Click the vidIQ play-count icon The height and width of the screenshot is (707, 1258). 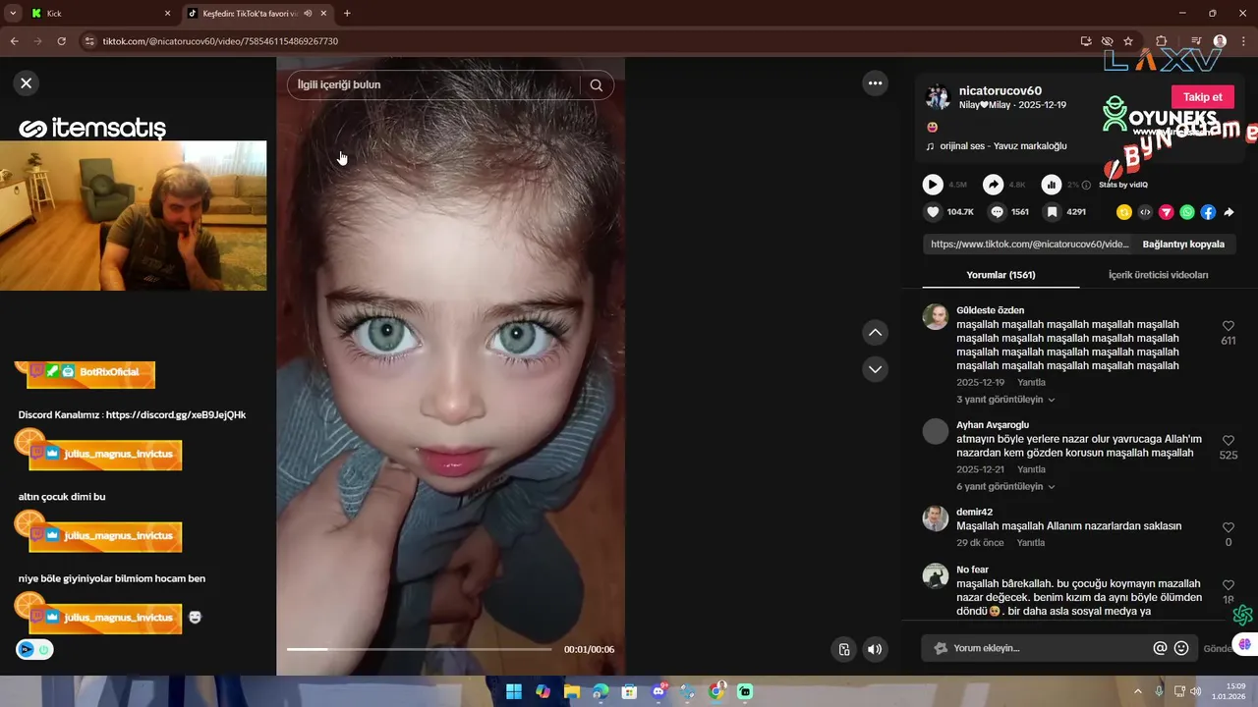point(933,185)
